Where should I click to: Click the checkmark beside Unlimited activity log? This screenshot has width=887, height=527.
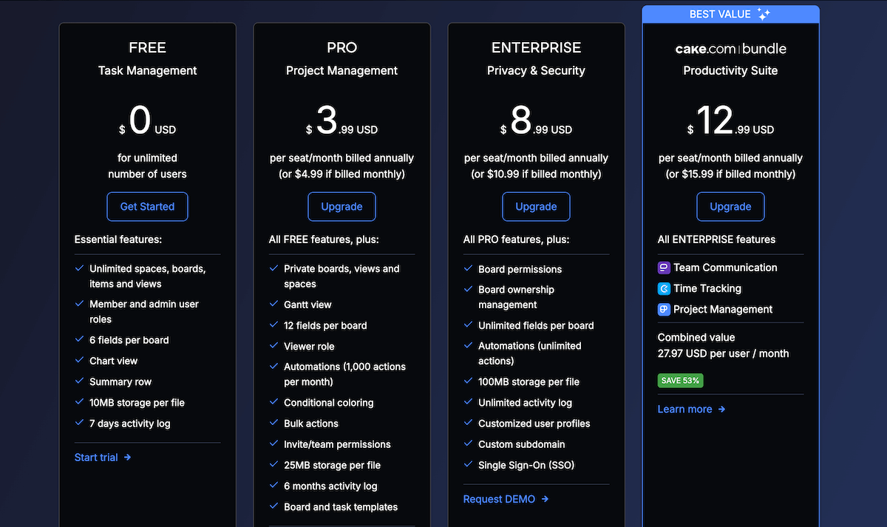(x=467, y=403)
